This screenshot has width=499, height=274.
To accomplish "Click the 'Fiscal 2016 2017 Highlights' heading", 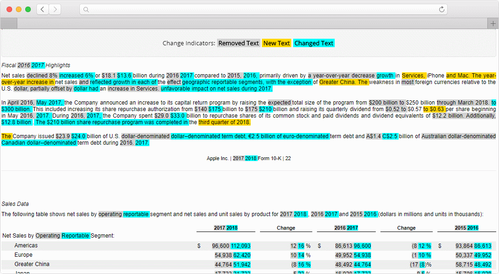I will pos(35,65).
